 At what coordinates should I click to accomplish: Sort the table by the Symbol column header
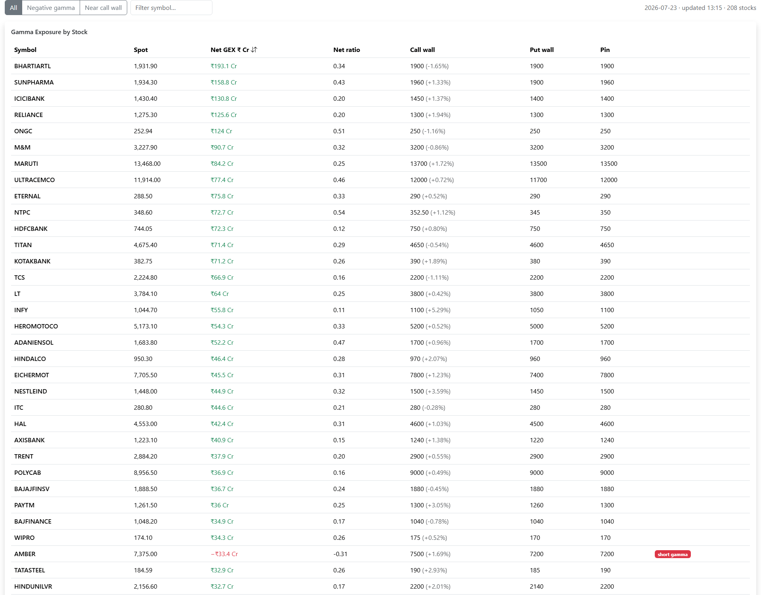(25, 50)
